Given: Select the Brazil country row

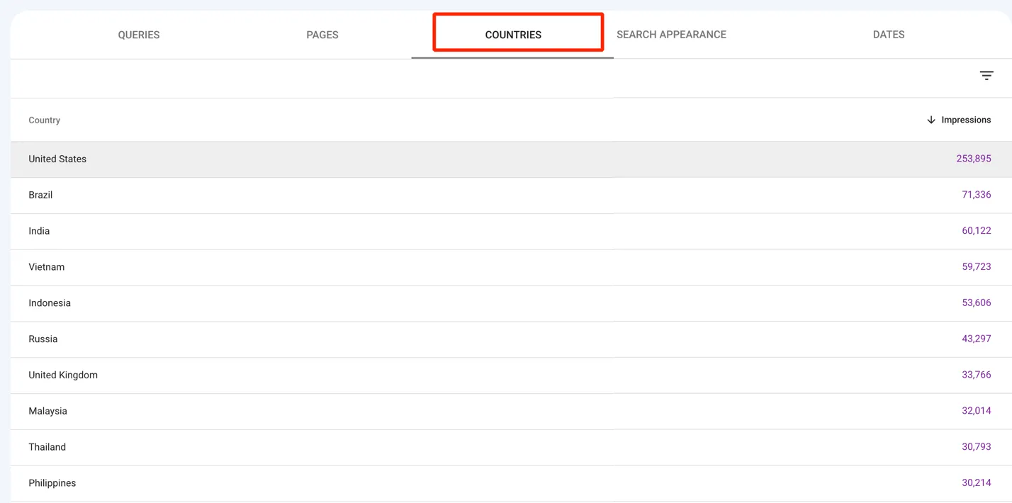Looking at the screenshot, I should click(40, 195).
